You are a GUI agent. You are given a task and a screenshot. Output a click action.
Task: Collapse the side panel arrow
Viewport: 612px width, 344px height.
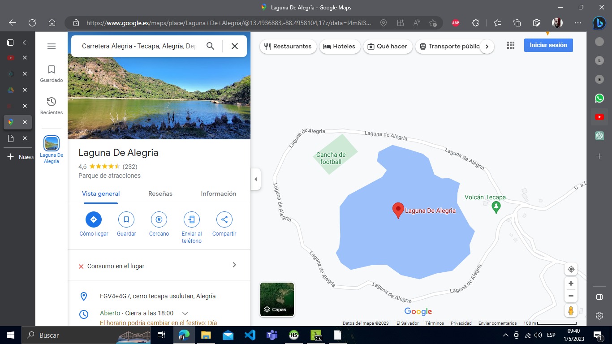(x=256, y=179)
